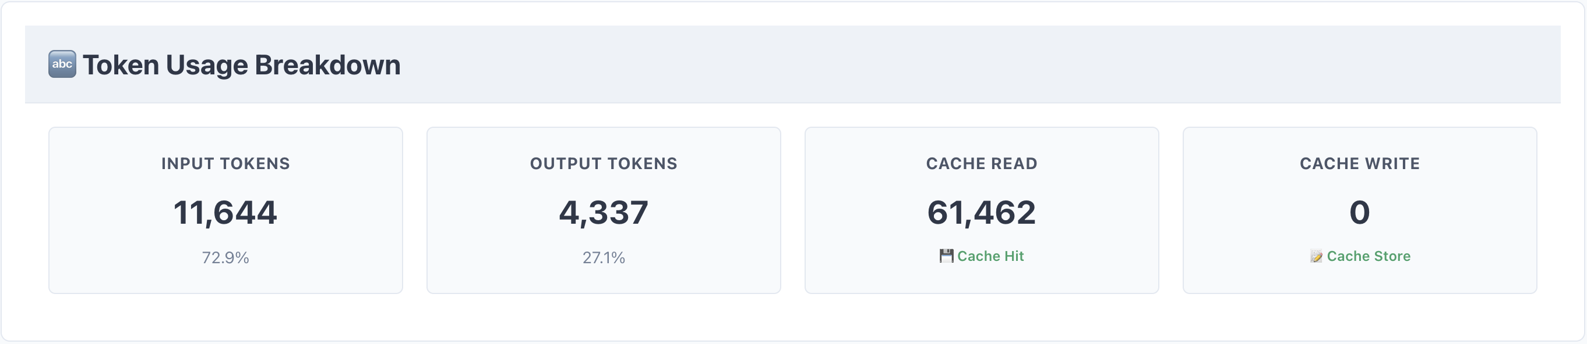
Task: Click the 4,337 output tokens value
Action: pos(604,213)
